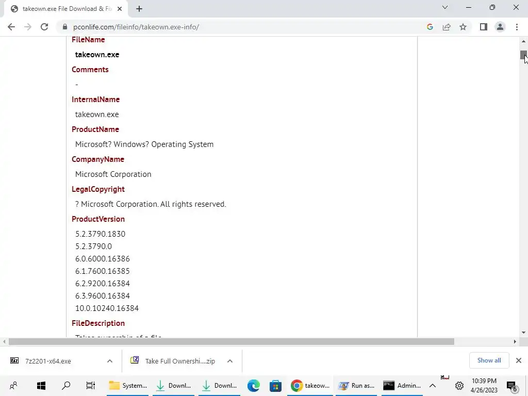Viewport: 528px width, 396px height.
Task: Go back to the previous page
Action: (11, 27)
